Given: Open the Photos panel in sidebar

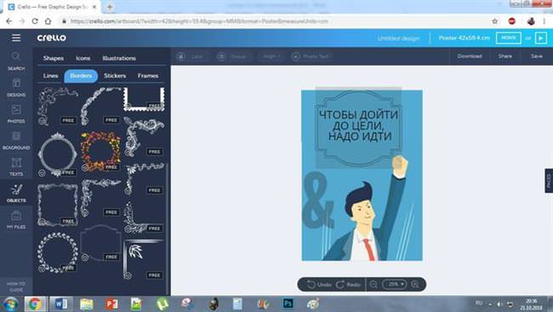Looking at the screenshot, I should coord(16,114).
